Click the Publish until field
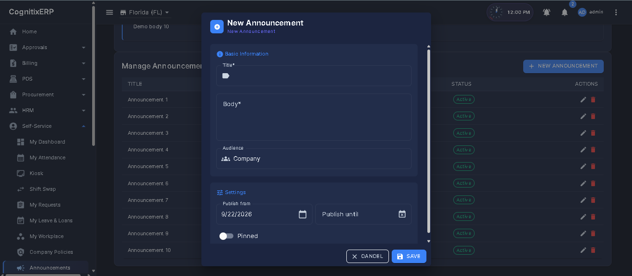The image size is (632, 276). (363, 214)
